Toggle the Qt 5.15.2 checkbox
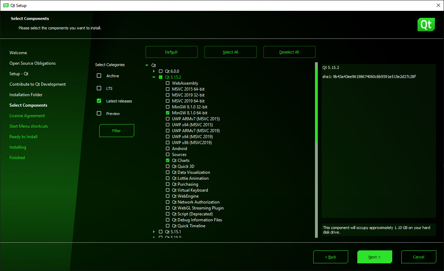This screenshot has width=444, height=271. point(161,77)
